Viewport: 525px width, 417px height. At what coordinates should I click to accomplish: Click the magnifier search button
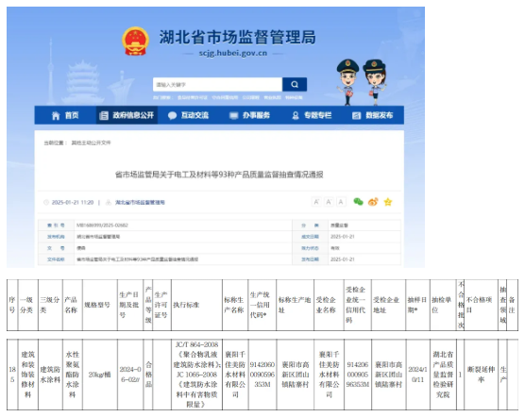coord(295,84)
